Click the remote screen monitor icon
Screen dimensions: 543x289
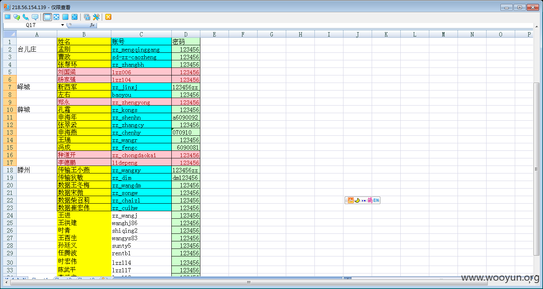pyautogui.click(x=7, y=17)
